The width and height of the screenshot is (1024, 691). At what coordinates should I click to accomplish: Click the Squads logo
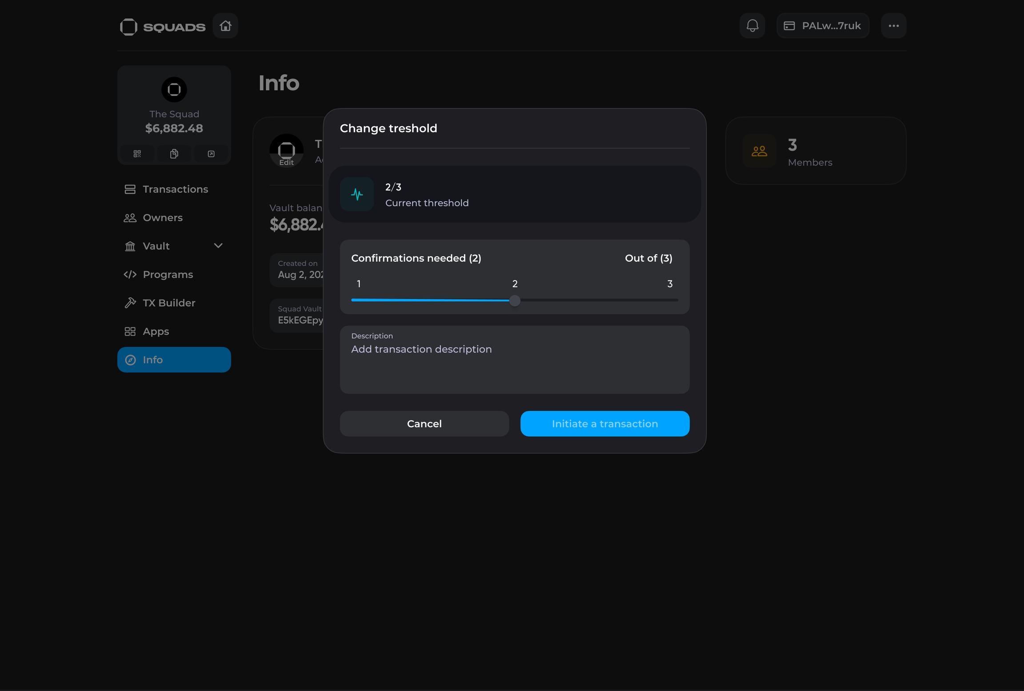pos(163,27)
